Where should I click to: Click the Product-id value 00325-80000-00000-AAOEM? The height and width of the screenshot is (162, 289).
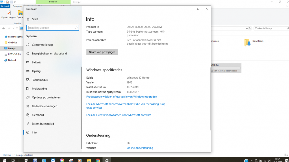144,27
